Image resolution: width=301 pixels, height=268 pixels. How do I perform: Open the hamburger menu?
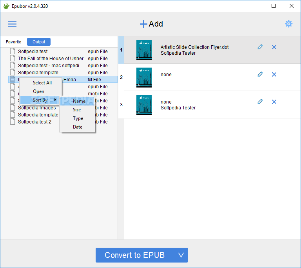point(12,24)
